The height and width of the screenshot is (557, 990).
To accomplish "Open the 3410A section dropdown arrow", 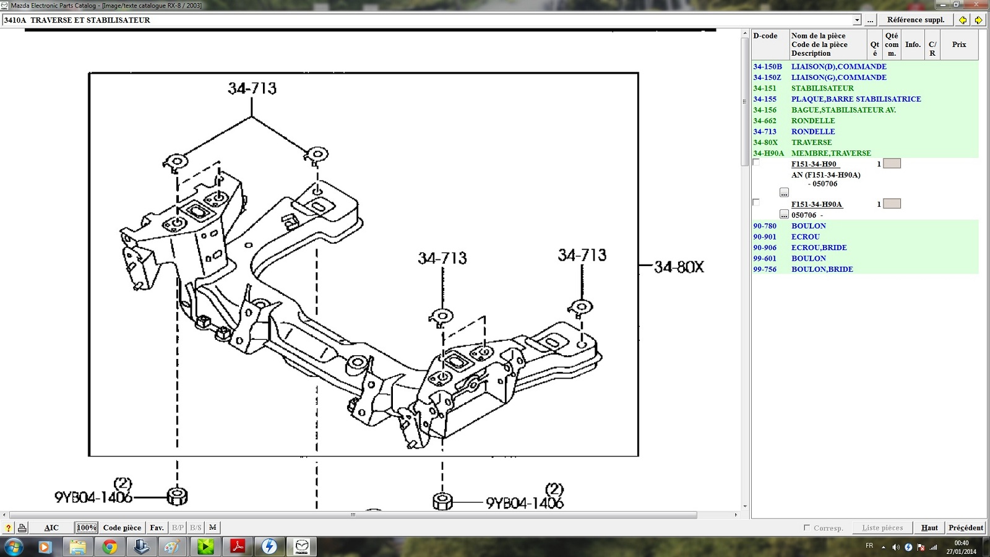I will pos(856,20).
